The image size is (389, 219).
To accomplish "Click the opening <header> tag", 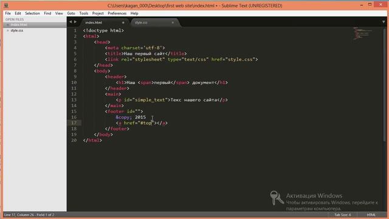I will [115, 77].
